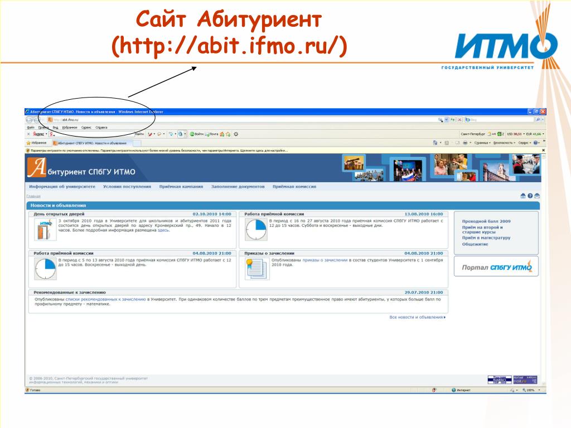Viewport: 571px width, 428px height.
Task: Click the USD exchange rate indicator
Action: (515, 134)
